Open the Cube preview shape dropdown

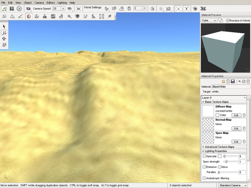click(209, 20)
